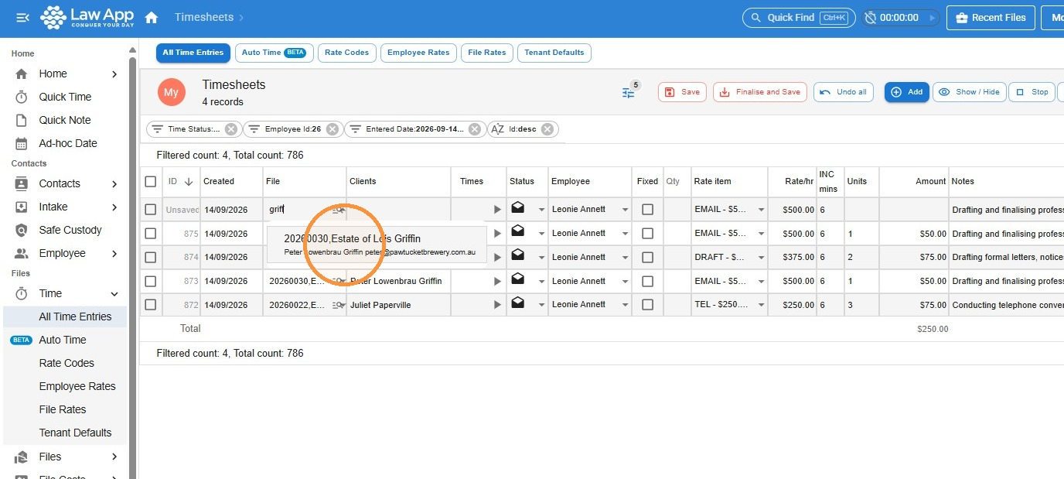This screenshot has width=1064, height=479.
Task: Collapse the sidebar menu toggle icon
Action: click(x=22, y=17)
